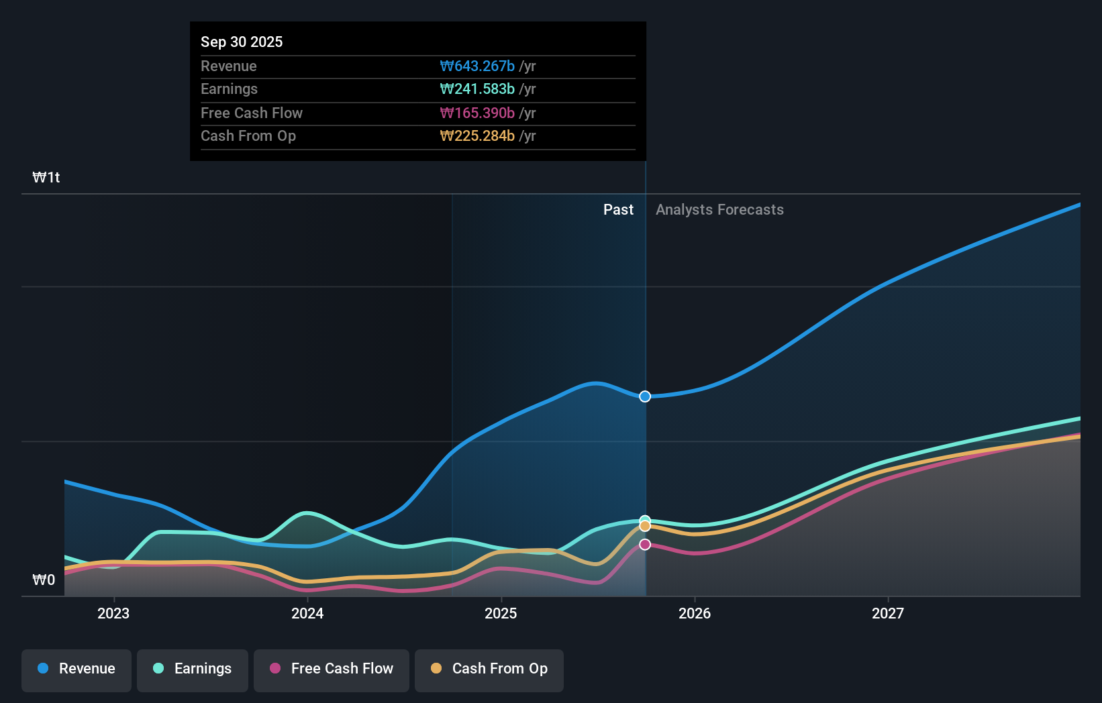
Task: Click the blue Revenue data point marker on the chart
Action: click(644, 396)
